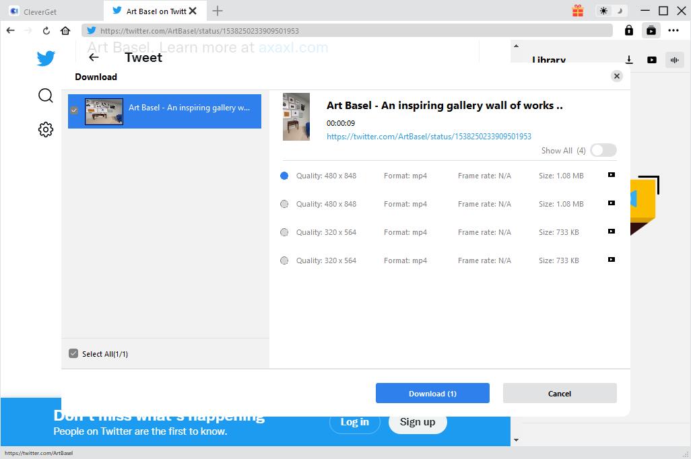Open the Library downloads arrow tab
The width and height of the screenshot is (691, 459).
tap(629, 60)
